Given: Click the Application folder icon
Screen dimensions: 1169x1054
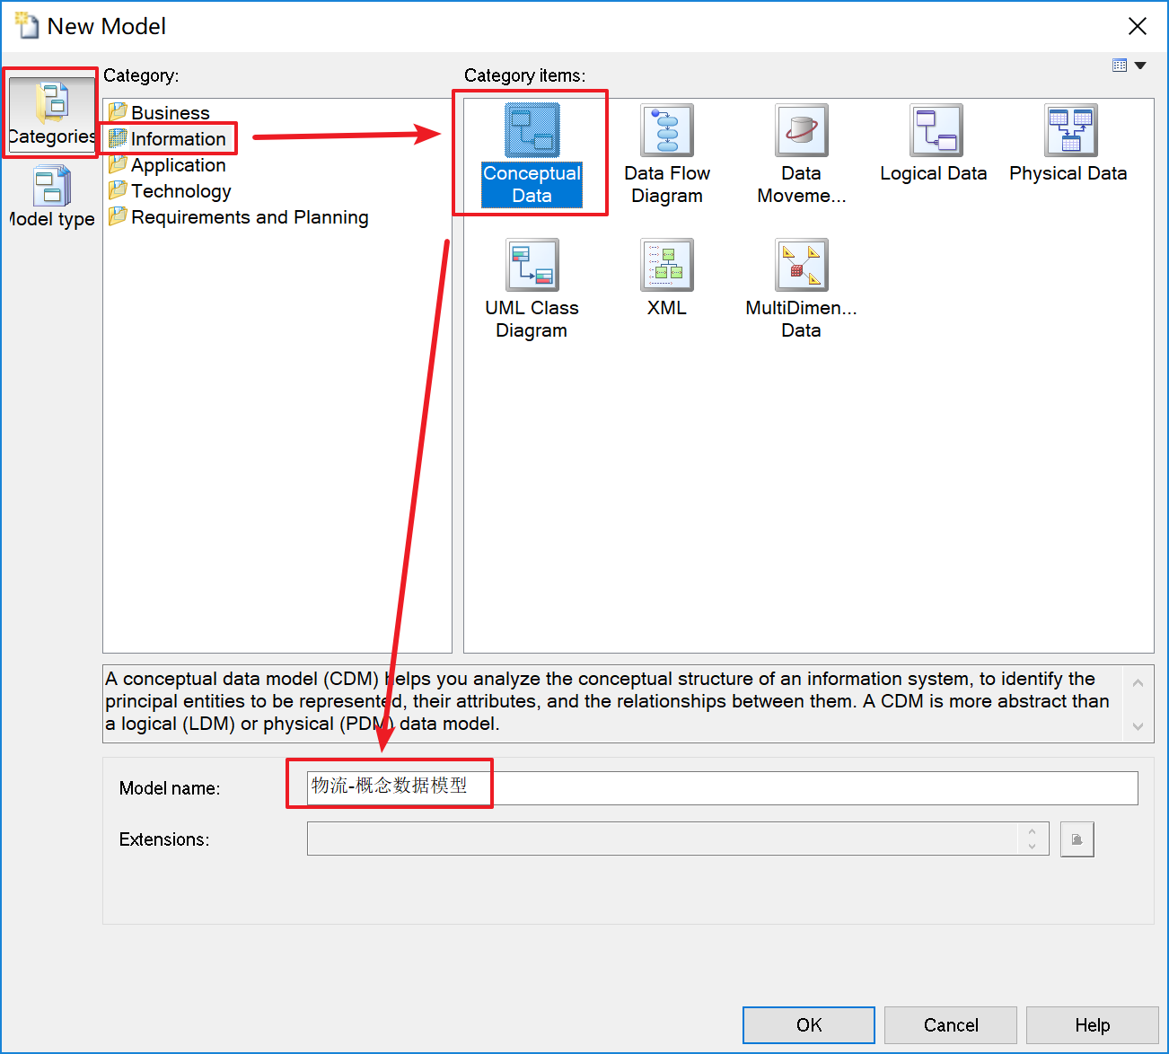Looking at the screenshot, I should click(x=118, y=164).
